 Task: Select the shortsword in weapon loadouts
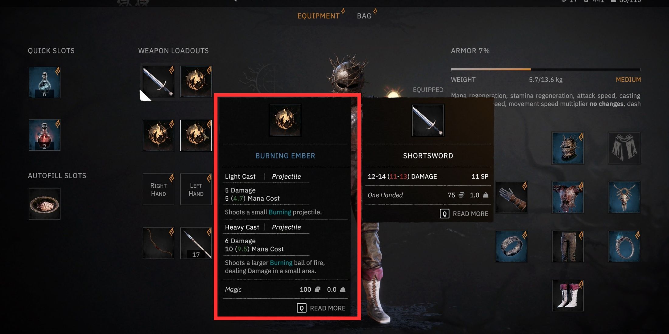[x=158, y=81]
